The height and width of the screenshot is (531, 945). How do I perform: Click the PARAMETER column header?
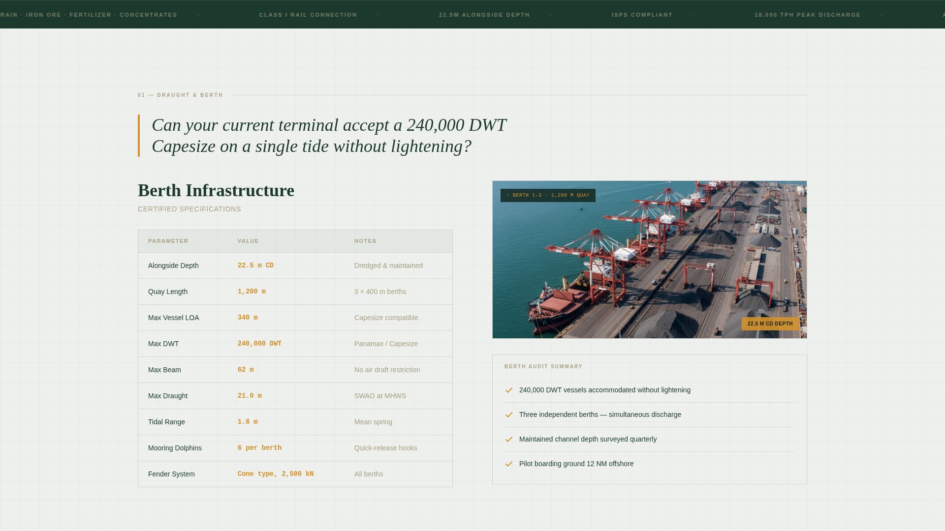pos(168,241)
